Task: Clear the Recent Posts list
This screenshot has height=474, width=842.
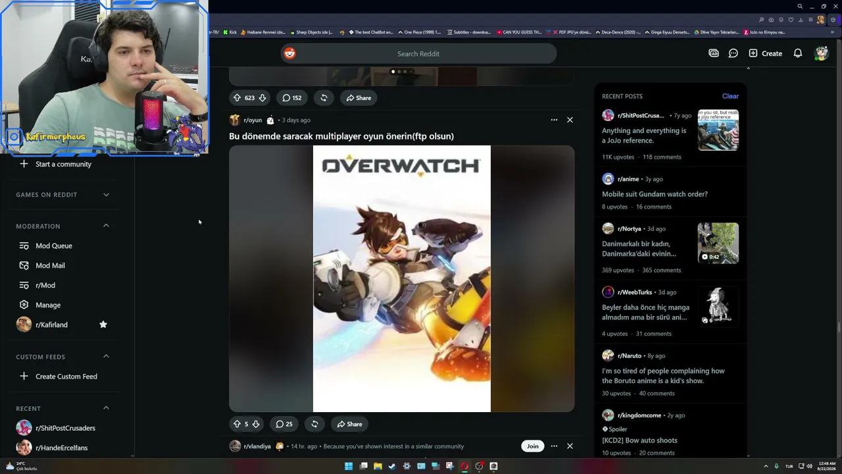Action: point(730,96)
